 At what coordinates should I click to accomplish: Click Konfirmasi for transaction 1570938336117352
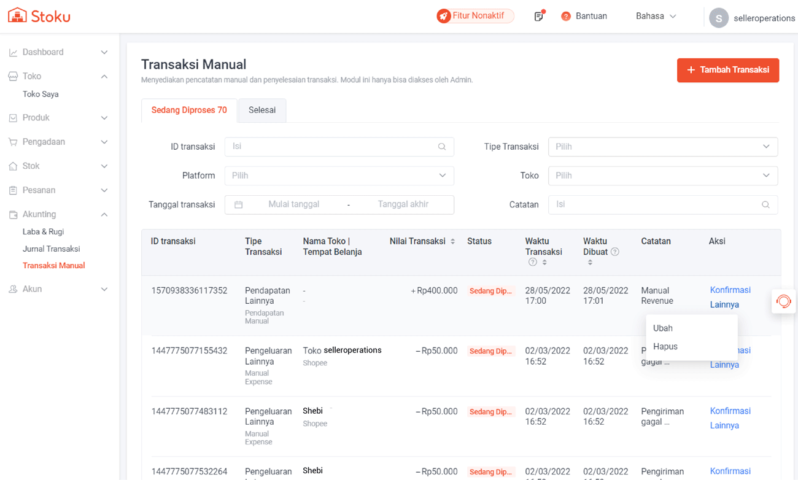click(730, 290)
